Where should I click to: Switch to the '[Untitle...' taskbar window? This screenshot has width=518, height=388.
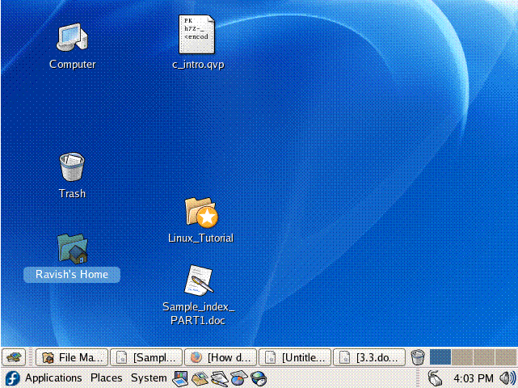(x=295, y=356)
